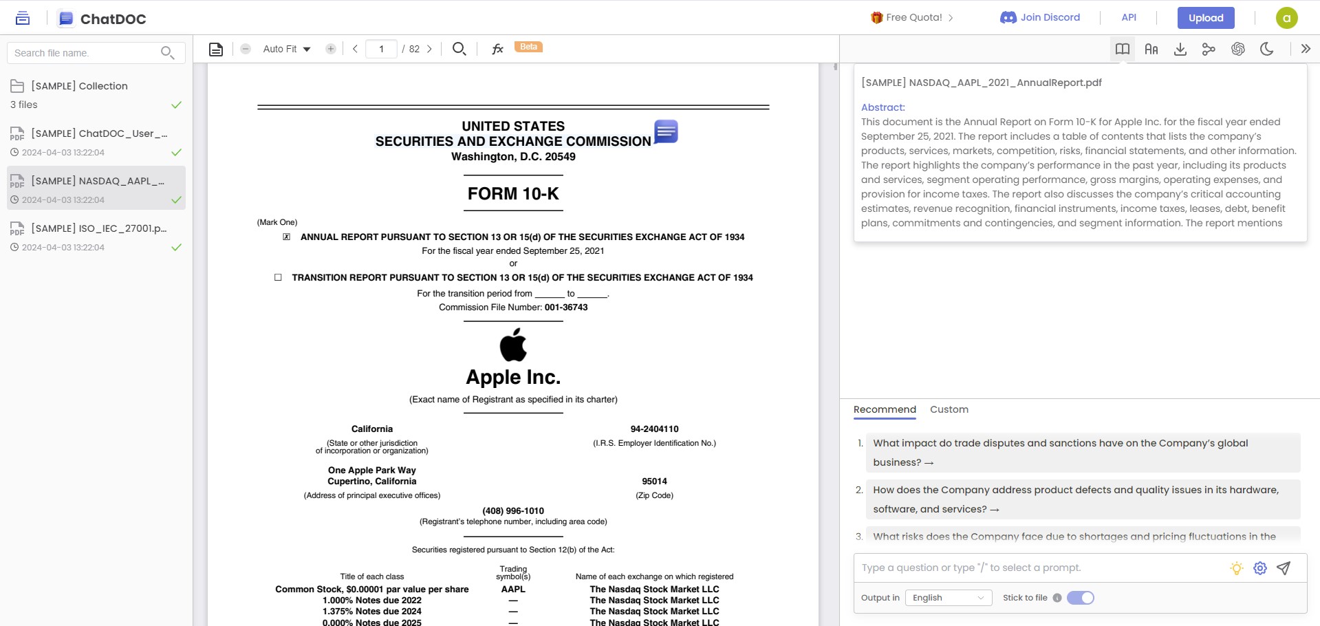Switch to the Recommend tab

(x=885, y=409)
